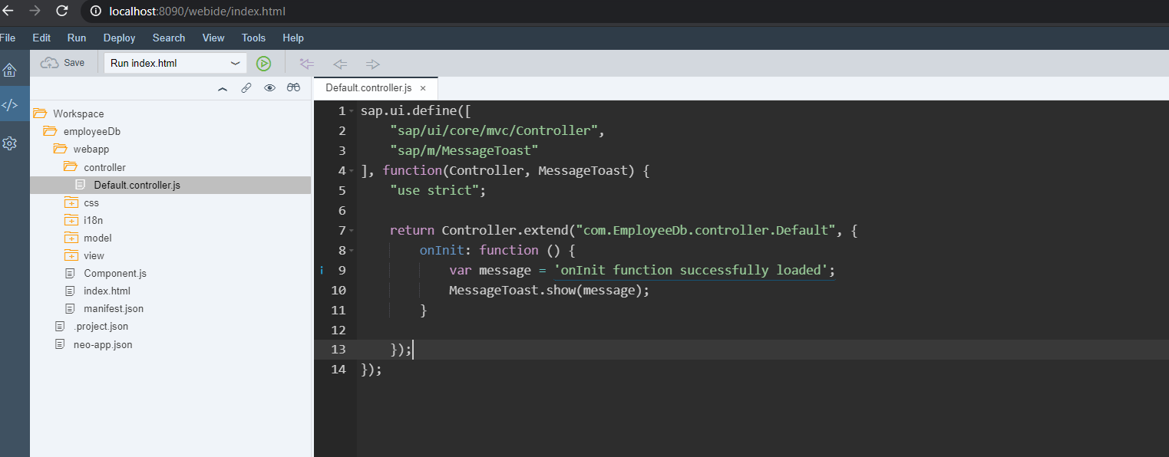The image size is (1169, 457).
Task: Open .project.json in the file tree
Action: click(x=101, y=326)
